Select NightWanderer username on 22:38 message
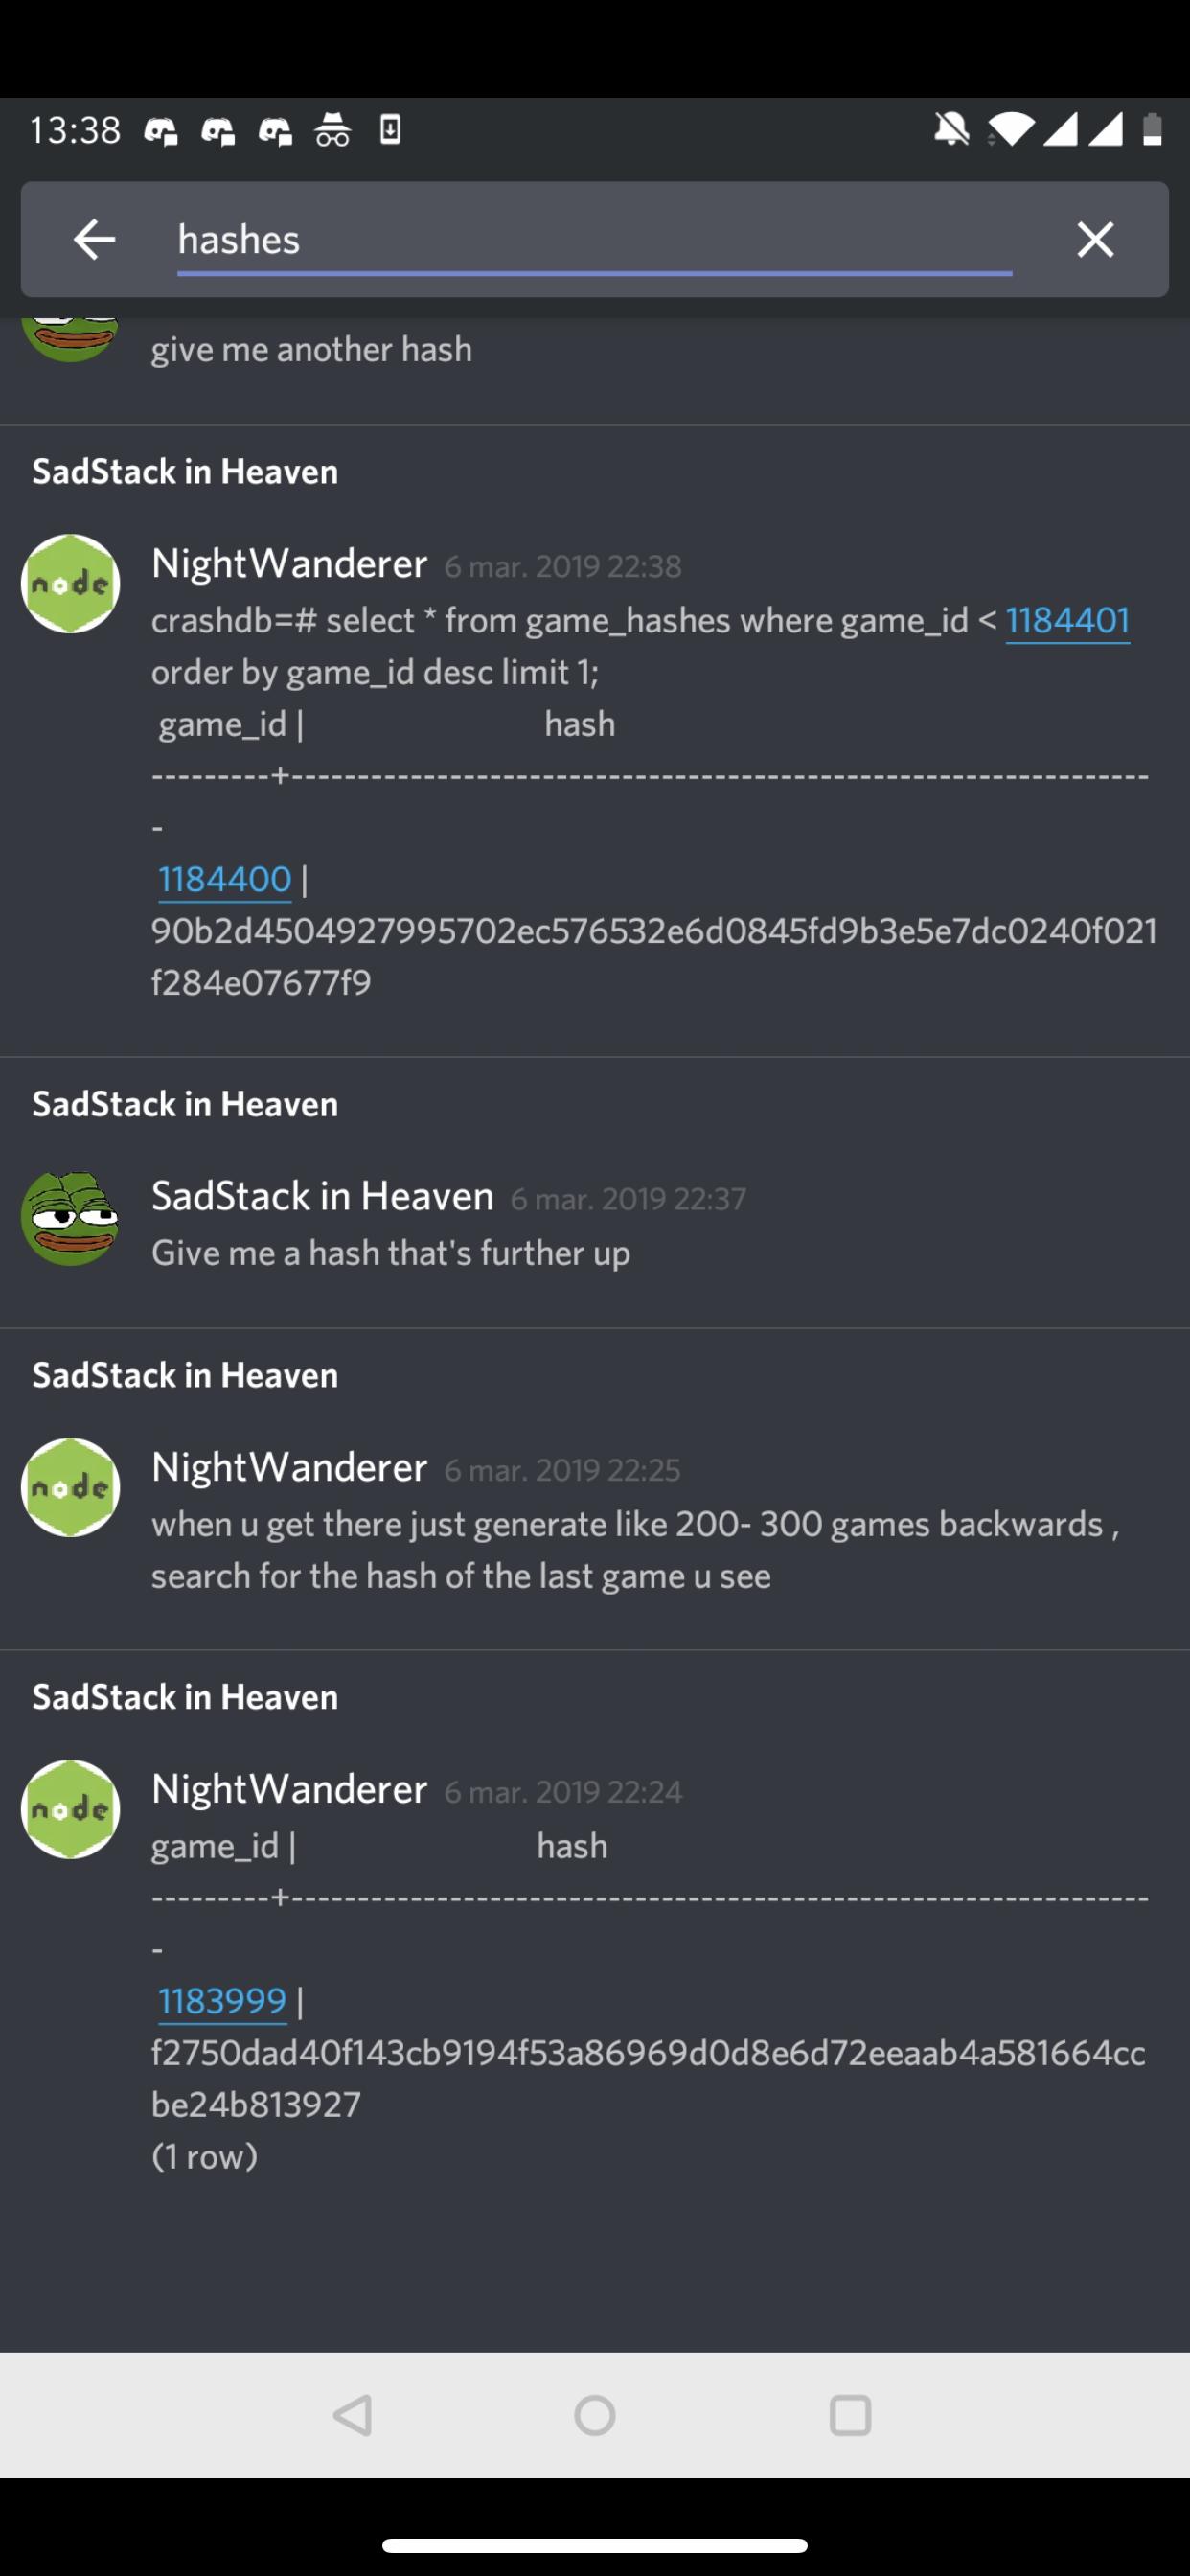Screen dimensions: 1190x2576 point(289,564)
